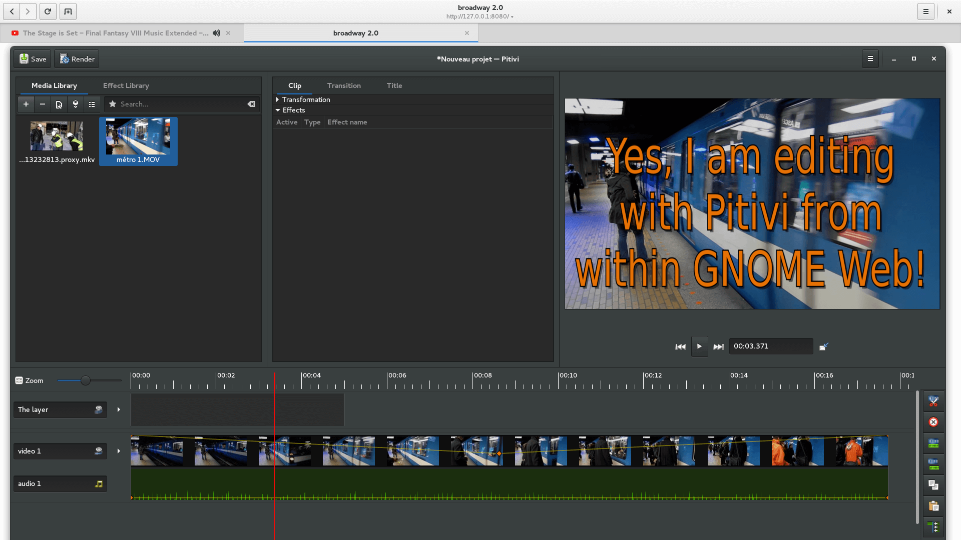Switch to the Media Library tab

(x=54, y=85)
